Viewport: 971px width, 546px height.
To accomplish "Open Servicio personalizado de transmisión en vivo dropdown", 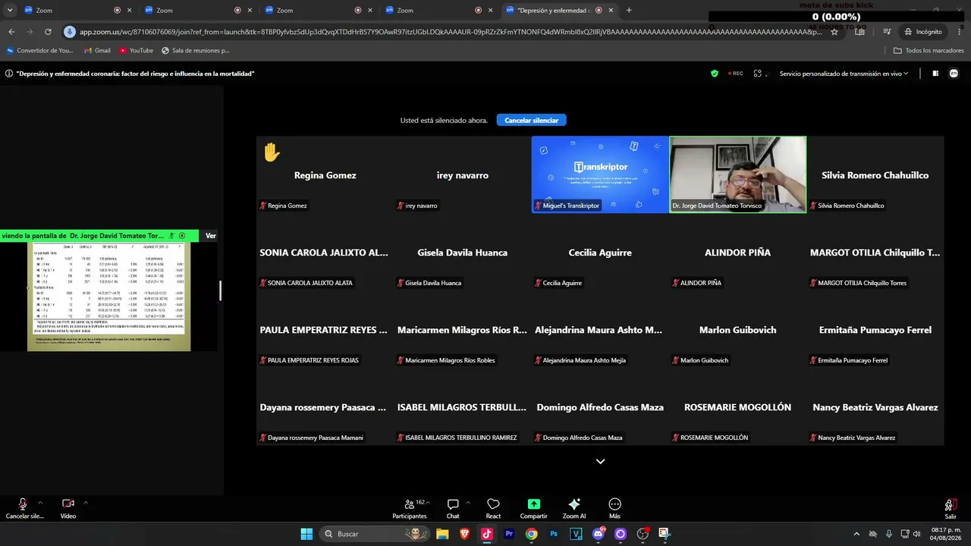I will point(844,74).
